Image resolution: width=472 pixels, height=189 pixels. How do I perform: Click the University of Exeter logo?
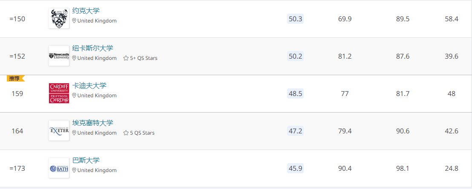(59, 131)
